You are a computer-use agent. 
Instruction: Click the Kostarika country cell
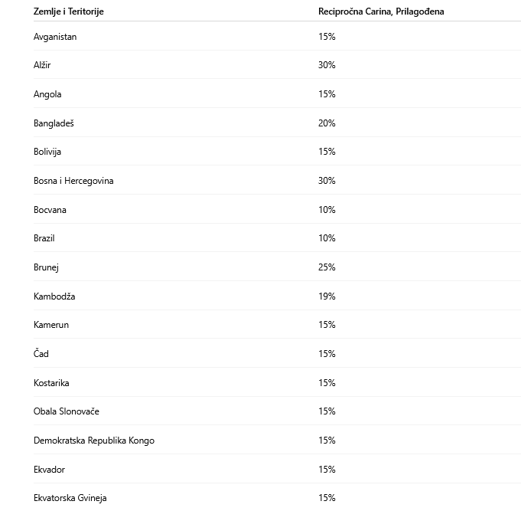[51, 383]
